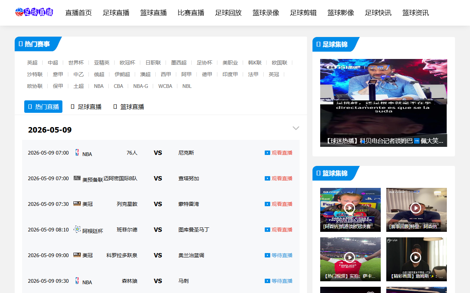The height and width of the screenshot is (293, 470).
Task: Collapse the 2026-05-09 date section chevron
Action: pos(296,128)
